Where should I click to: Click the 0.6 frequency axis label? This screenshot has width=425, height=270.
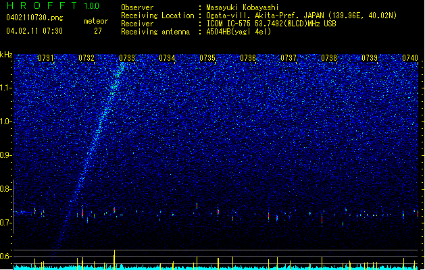point(6,256)
